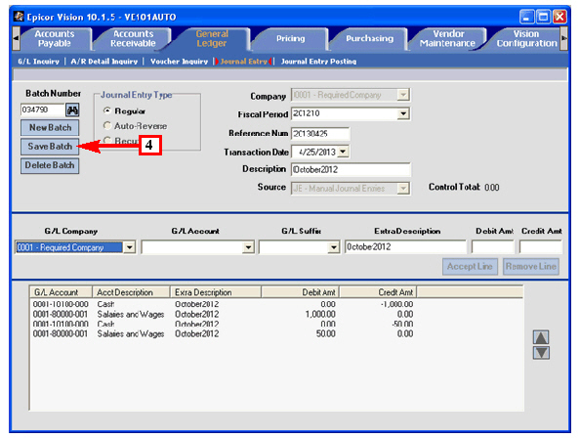Open the Company dropdown
The height and width of the screenshot is (438, 580).
click(x=403, y=95)
